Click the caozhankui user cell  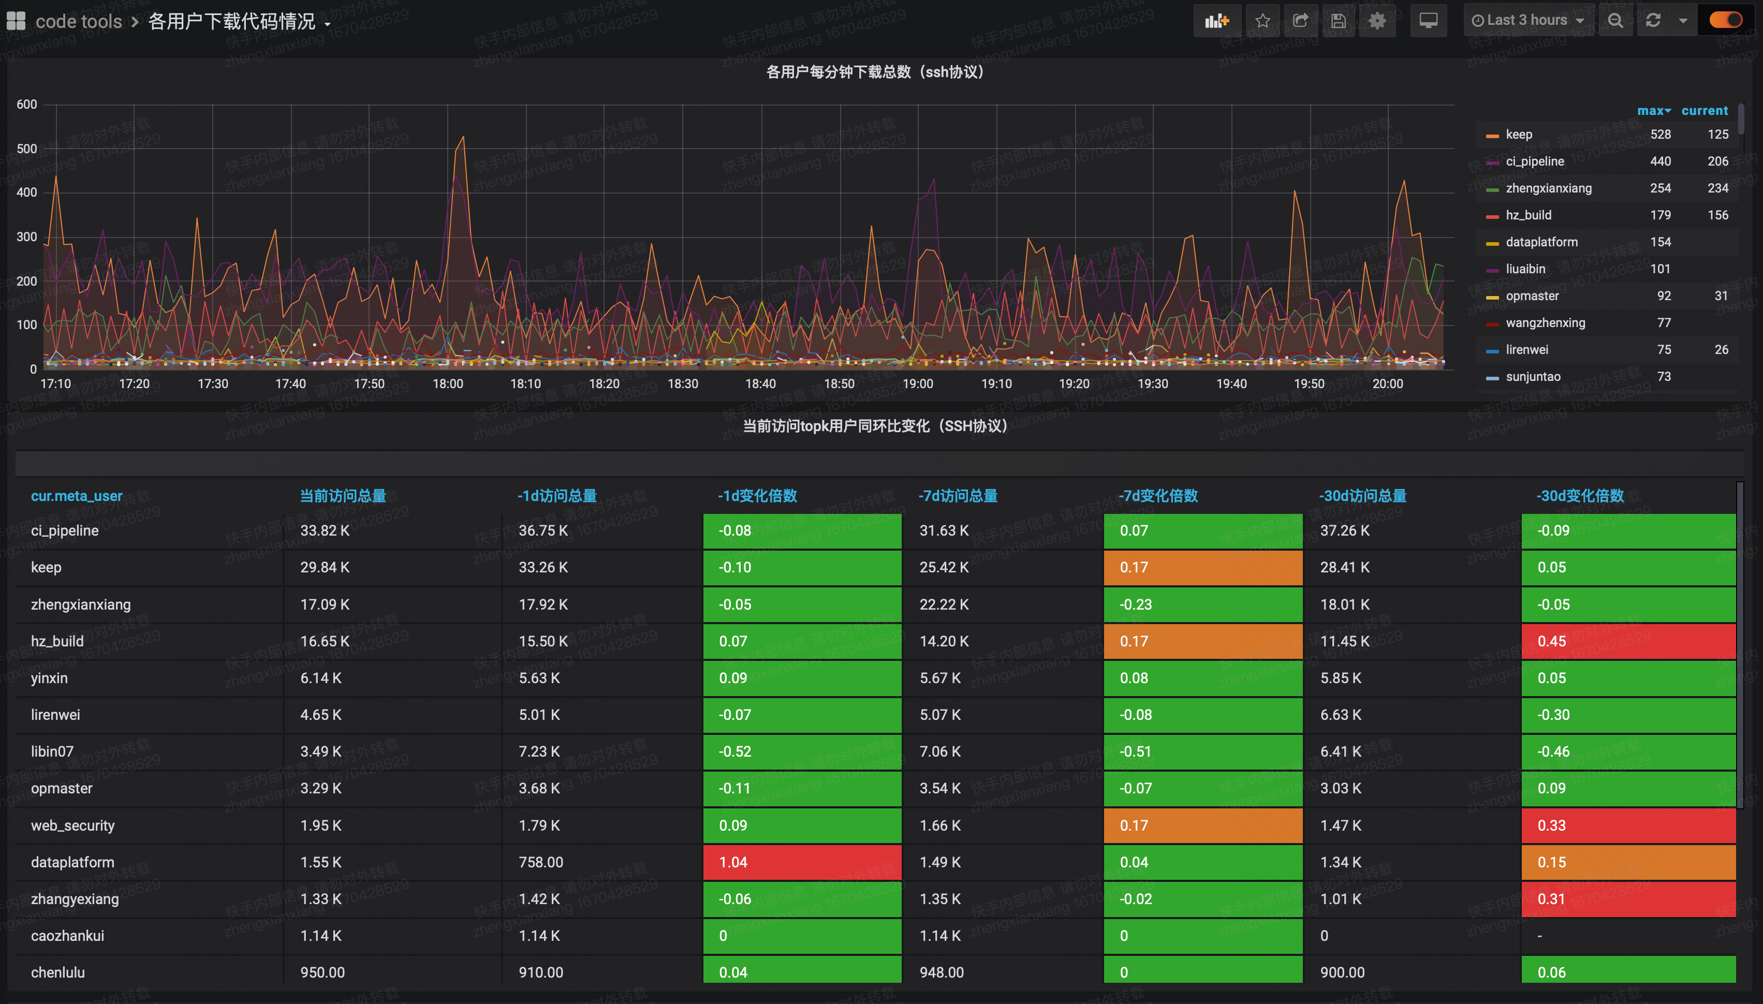coord(150,936)
